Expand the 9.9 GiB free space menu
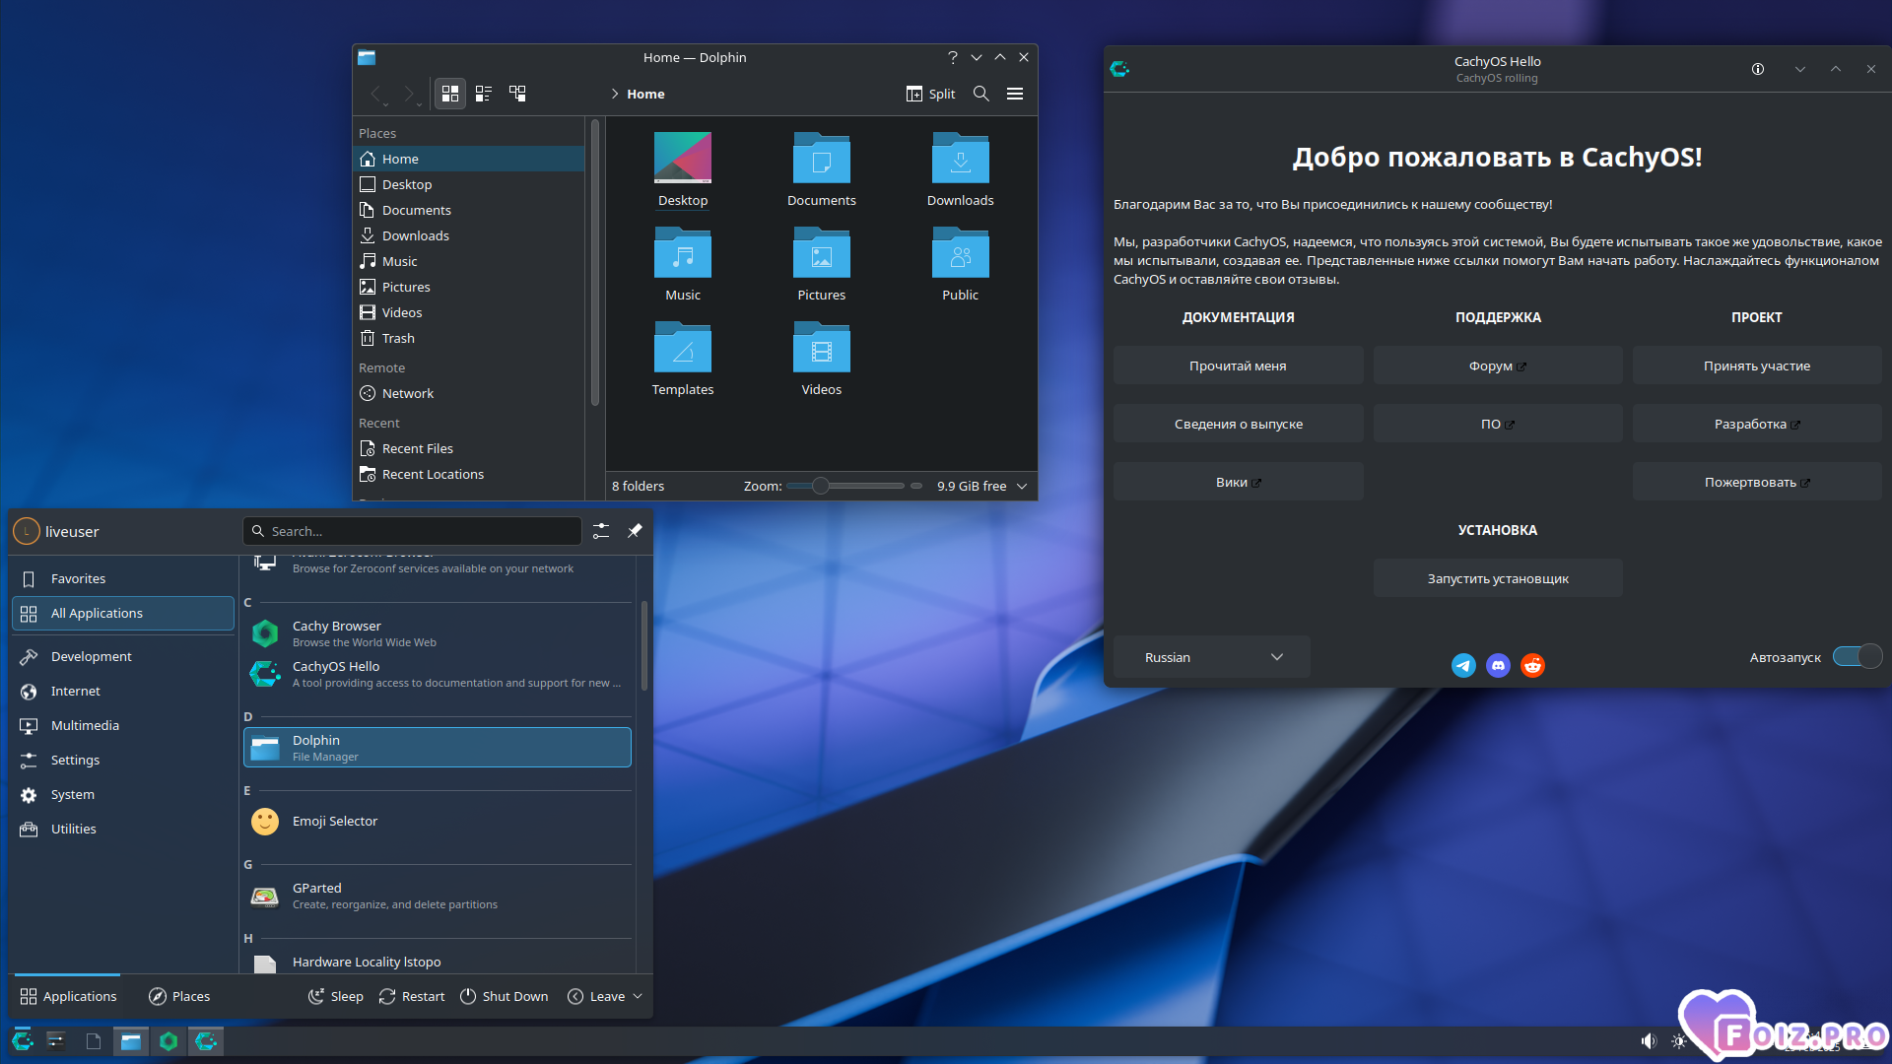 click(x=1022, y=486)
